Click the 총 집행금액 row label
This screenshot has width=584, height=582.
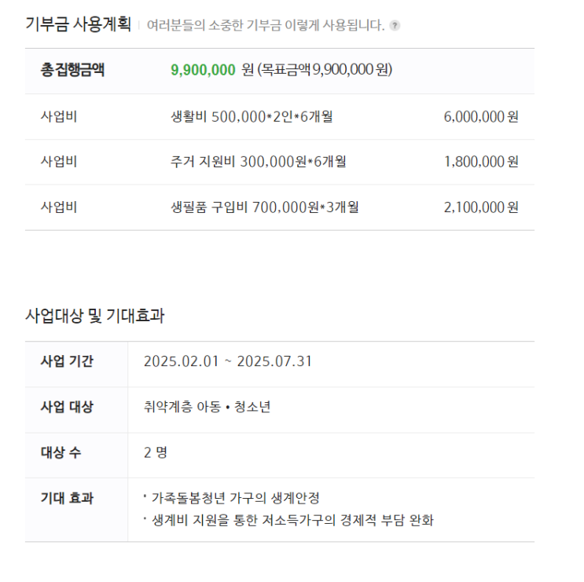tap(72, 70)
